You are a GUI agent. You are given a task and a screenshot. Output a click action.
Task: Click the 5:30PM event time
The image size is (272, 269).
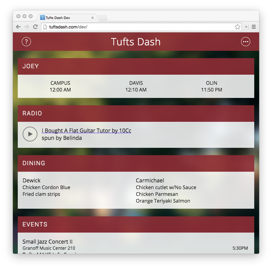240,248
